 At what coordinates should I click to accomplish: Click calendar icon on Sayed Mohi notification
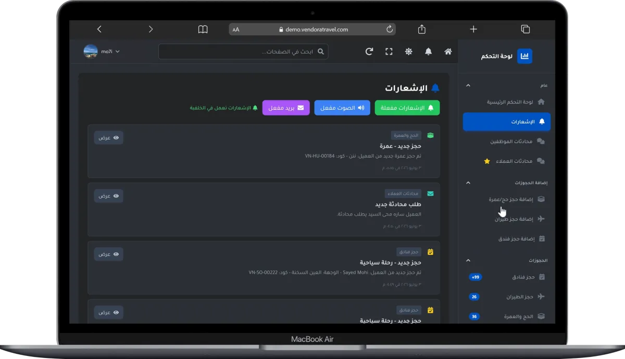(x=430, y=252)
